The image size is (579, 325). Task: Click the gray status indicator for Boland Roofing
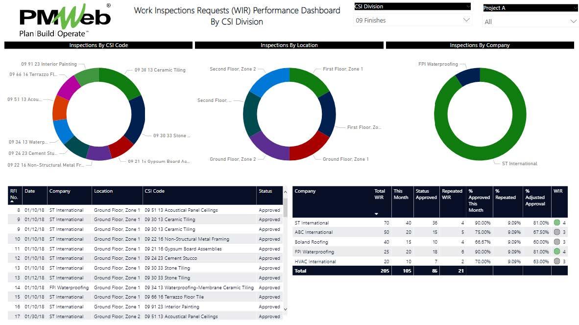557,242
